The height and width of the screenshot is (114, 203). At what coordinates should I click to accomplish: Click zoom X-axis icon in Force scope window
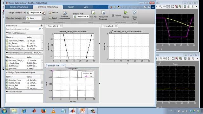[165, 59]
